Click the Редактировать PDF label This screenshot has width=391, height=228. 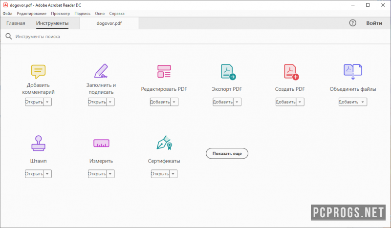(164, 89)
